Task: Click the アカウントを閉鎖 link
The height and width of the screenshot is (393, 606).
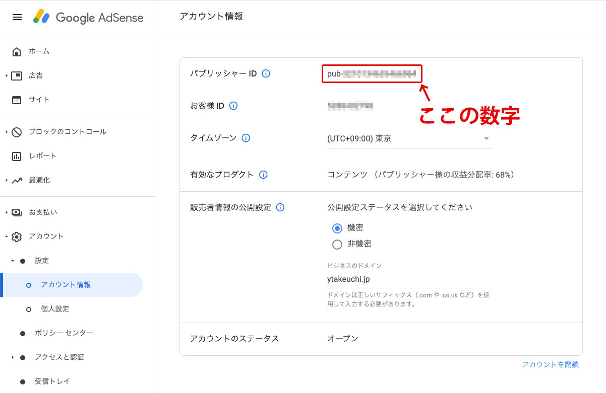Action: (550, 365)
